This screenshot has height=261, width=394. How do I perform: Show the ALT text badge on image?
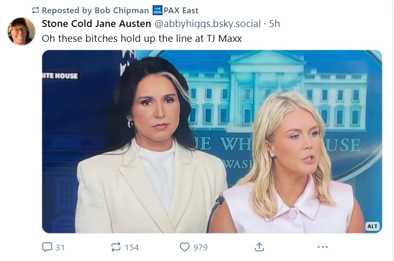(x=372, y=226)
